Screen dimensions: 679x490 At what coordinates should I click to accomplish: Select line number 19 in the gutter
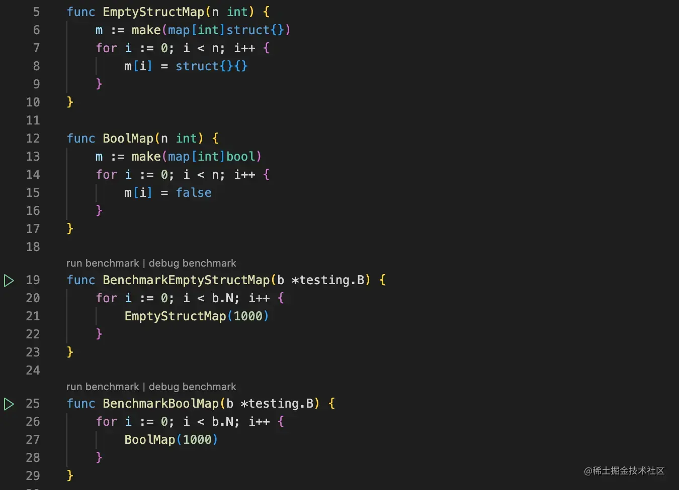[33, 280]
